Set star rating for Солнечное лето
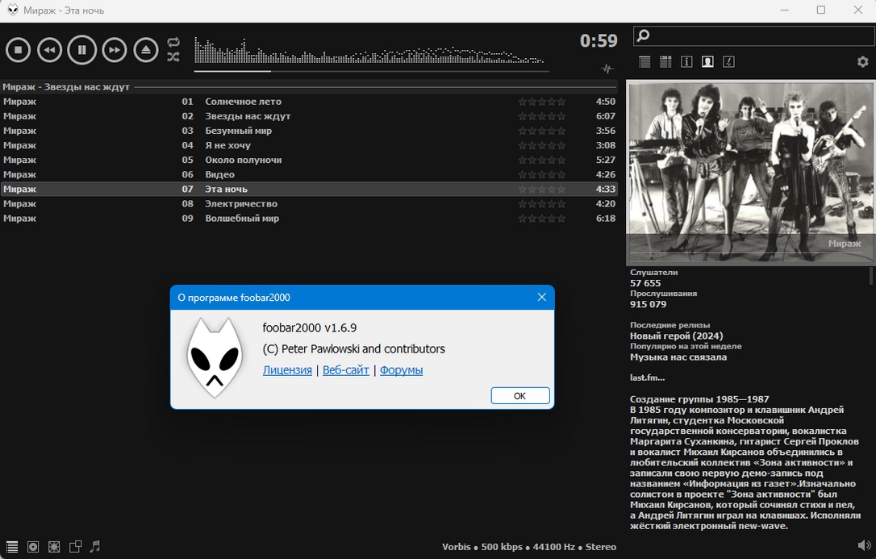Viewport: 876px width, 559px height. [542, 102]
